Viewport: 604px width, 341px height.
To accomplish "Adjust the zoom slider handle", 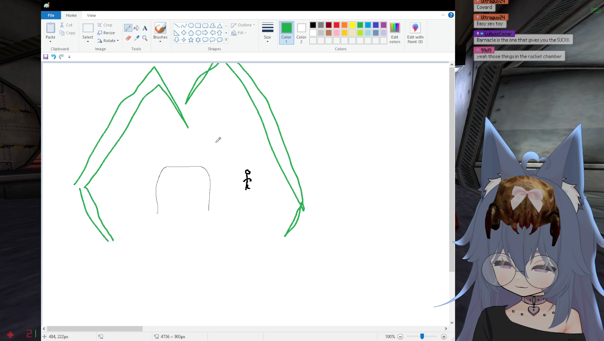I will pos(422,337).
